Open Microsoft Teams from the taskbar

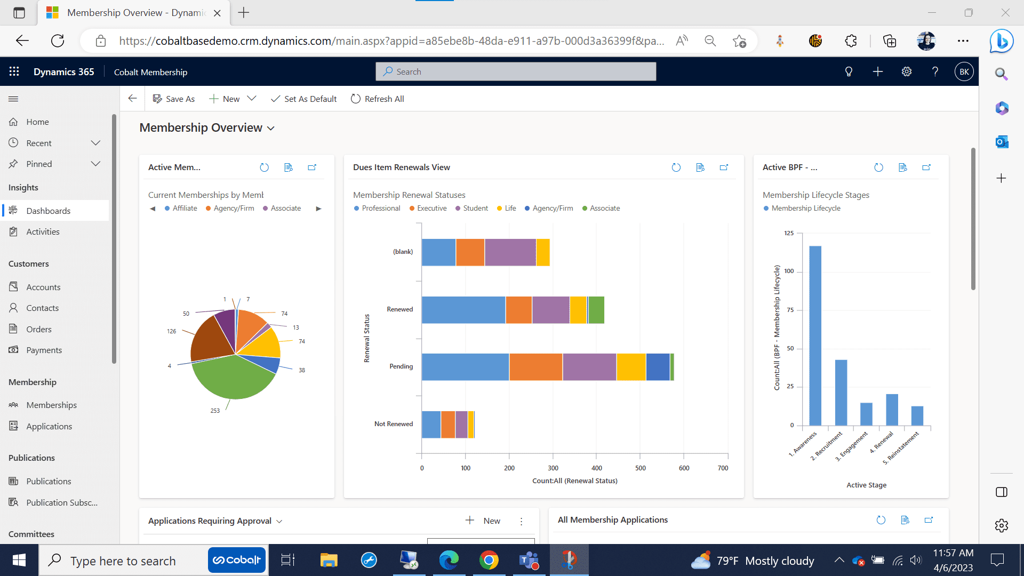click(529, 560)
